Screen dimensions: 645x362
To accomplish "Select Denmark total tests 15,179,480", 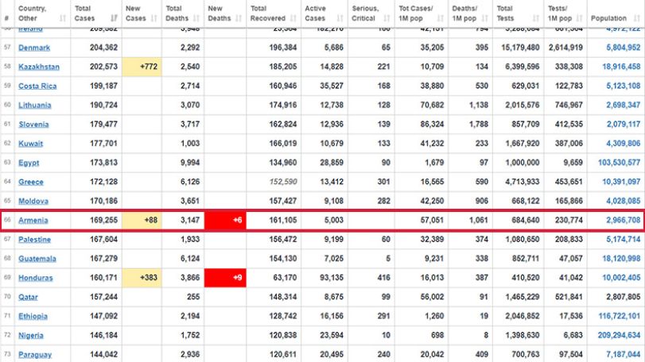I will click(520, 48).
